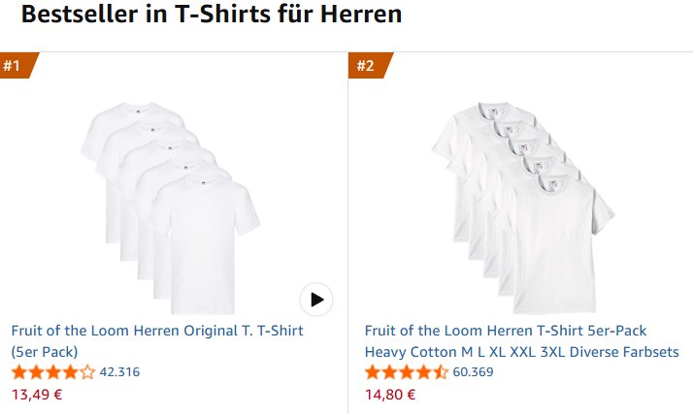Screen dimensions: 693x414
Task: Open star ratings of the 14,80 € product
Action: pos(406,372)
